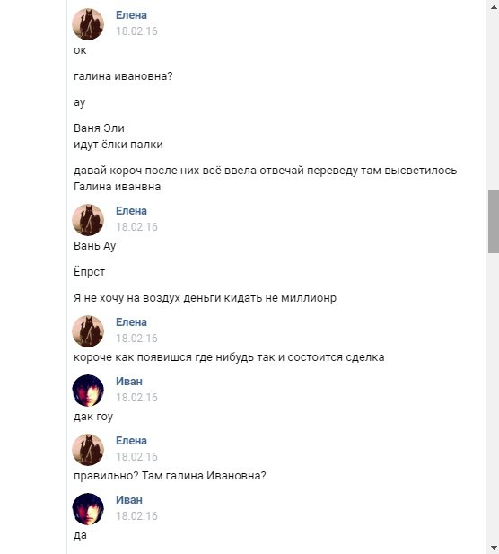Click the Елена name above "Вань Ау"
This screenshot has width=499, height=554.
[x=131, y=211]
